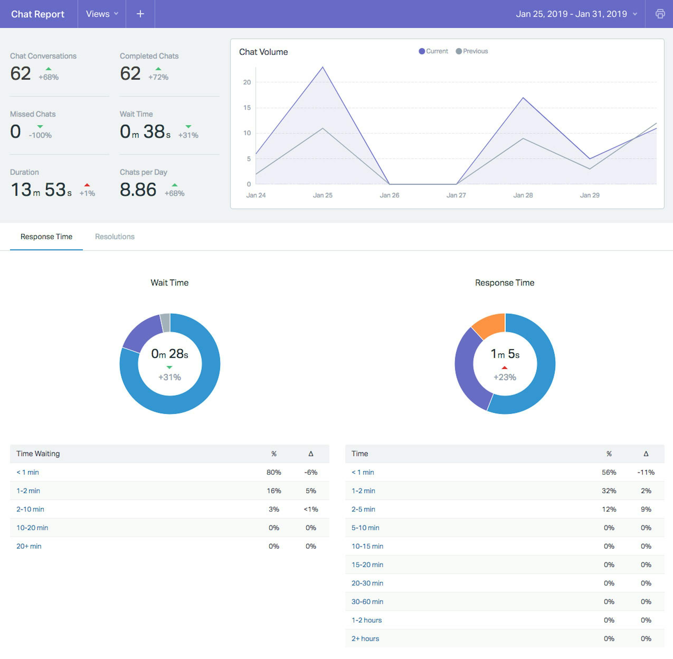673x659 pixels.
Task: Click the chevron next to Views
Action: coord(116,14)
